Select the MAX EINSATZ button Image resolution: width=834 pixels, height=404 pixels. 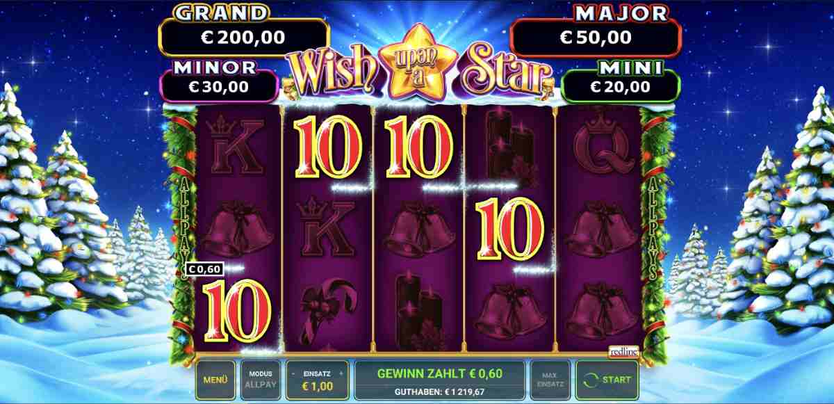point(550,380)
